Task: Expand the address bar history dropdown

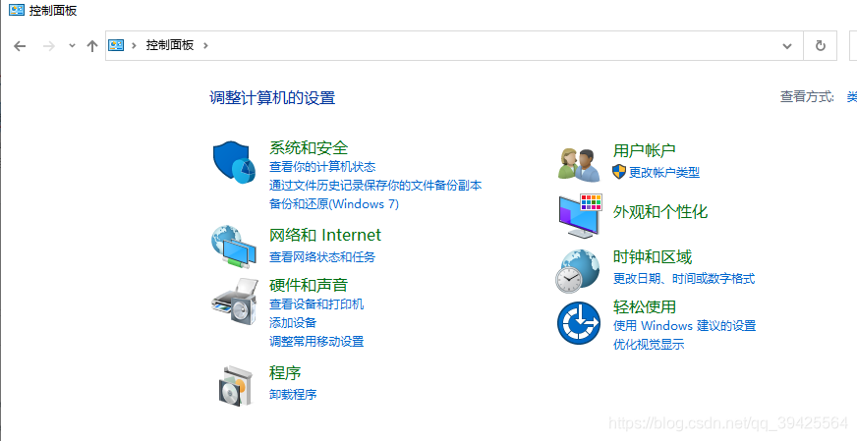Action: click(787, 46)
